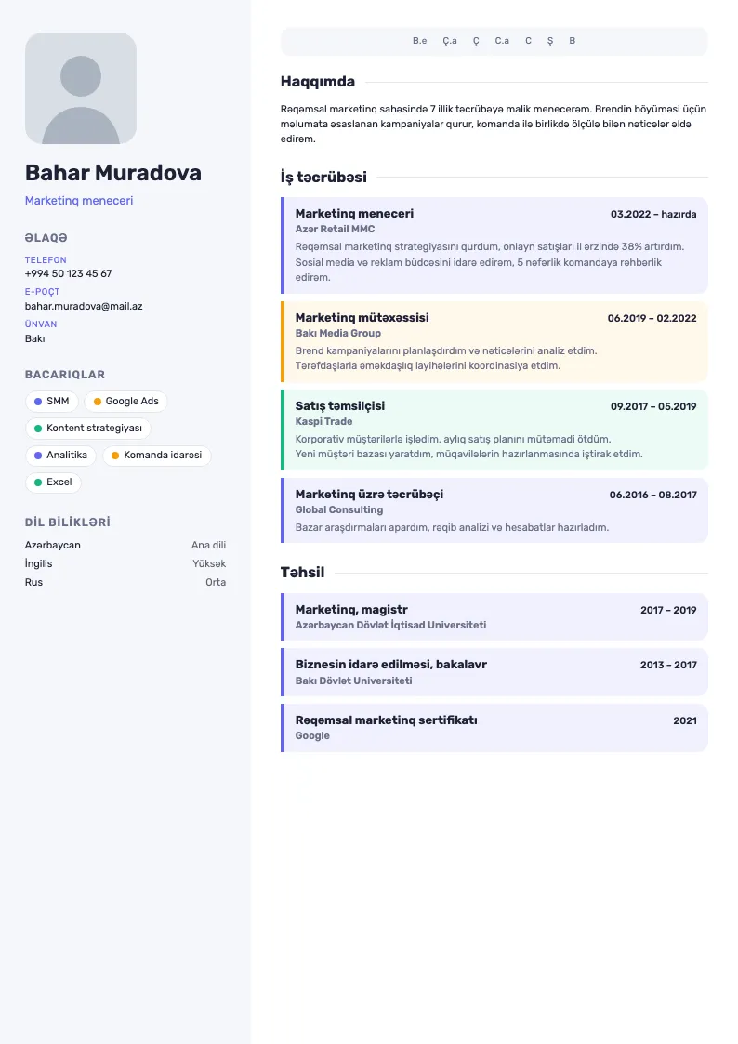Click the 'Marketinq, magistr' education card

(x=494, y=617)
